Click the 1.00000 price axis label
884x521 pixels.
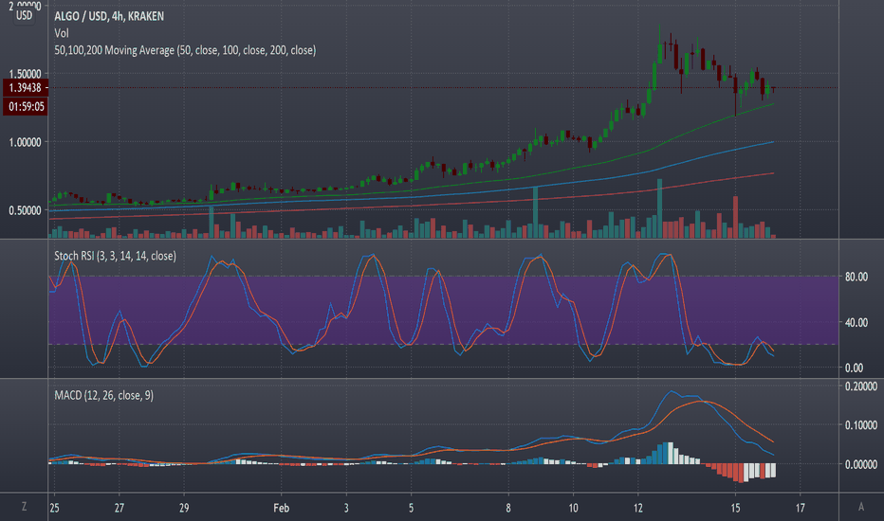pyautogui.click(x=25, y=142)
